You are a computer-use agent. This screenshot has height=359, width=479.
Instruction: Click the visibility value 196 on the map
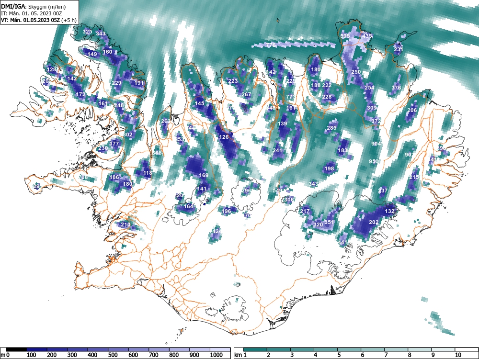(x=227, y=211)
